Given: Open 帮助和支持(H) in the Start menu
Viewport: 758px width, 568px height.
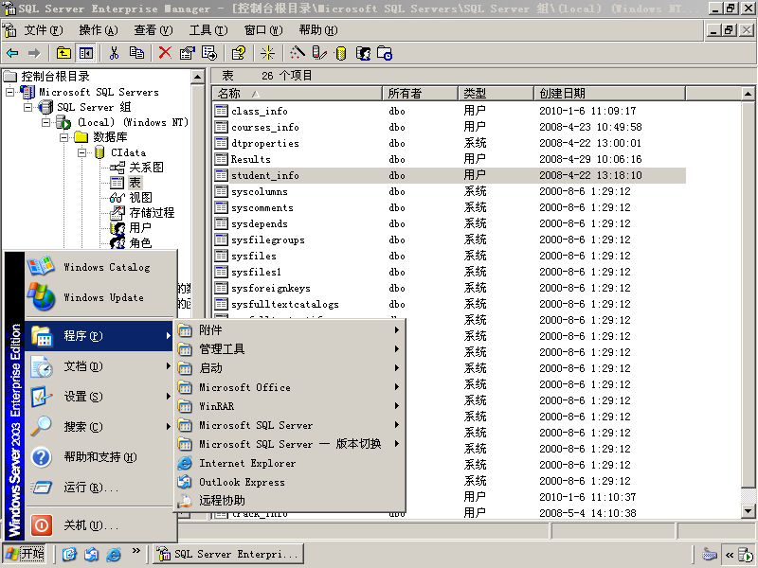Looking at the screenshot, I should click(x=101, y=457).
